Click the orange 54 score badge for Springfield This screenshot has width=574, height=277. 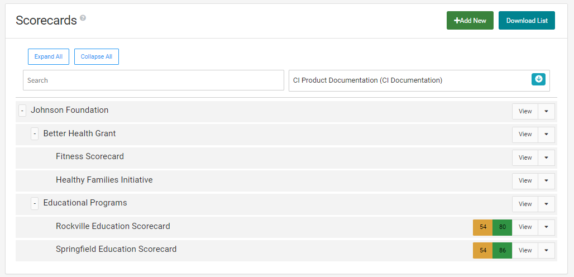[x=483, y=250]
